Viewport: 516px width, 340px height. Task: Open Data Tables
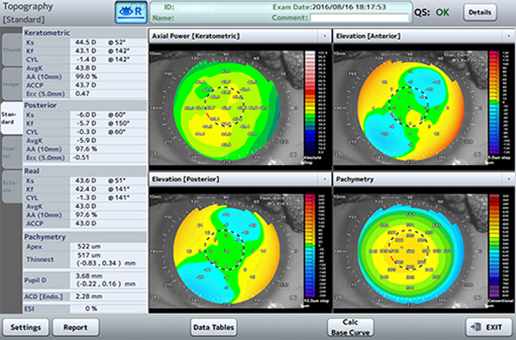click(214, 327)
